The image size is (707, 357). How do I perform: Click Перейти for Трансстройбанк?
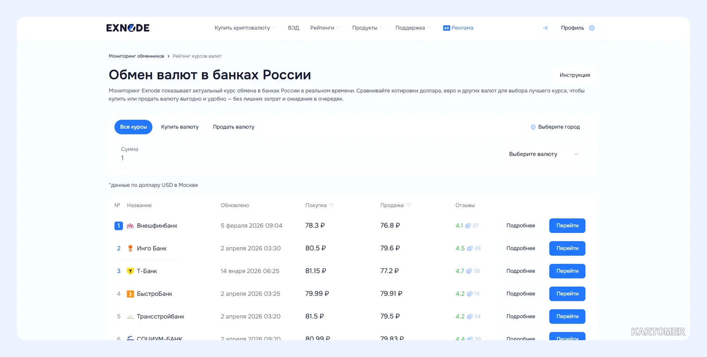(x=567, y=317)
